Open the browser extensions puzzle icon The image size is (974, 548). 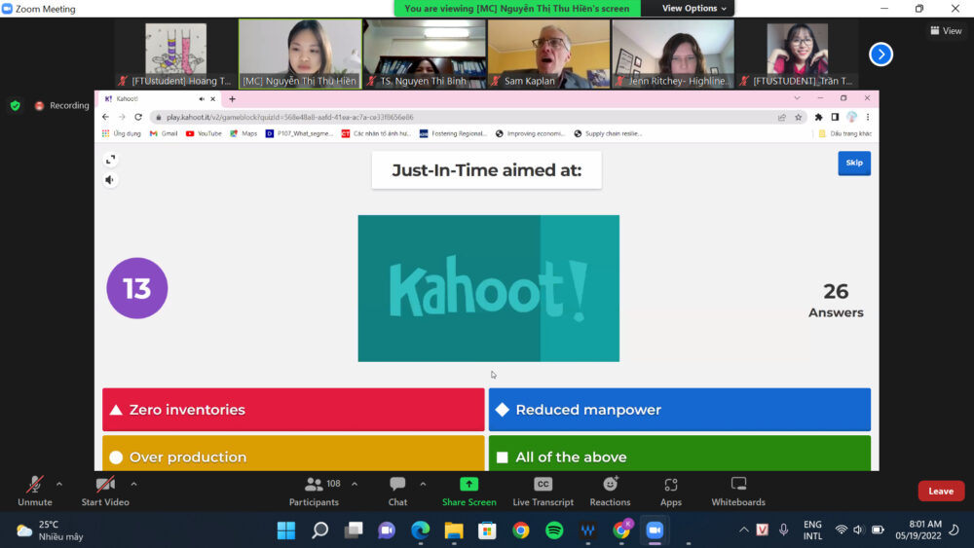coord(819,117)
